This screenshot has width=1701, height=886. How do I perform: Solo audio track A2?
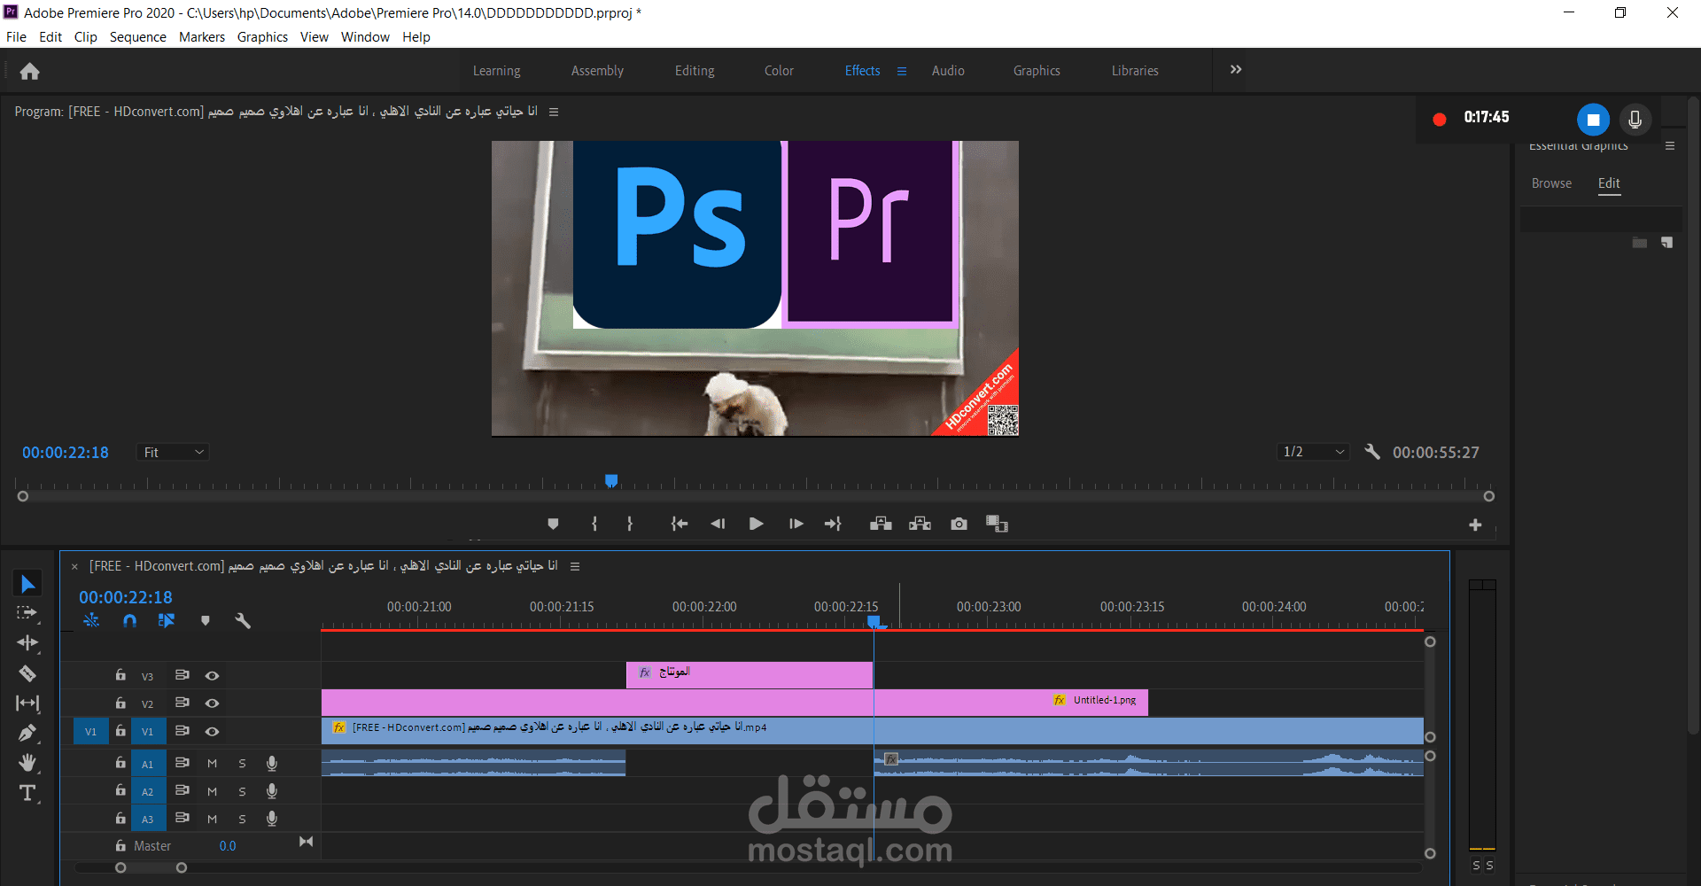[242, 791]
